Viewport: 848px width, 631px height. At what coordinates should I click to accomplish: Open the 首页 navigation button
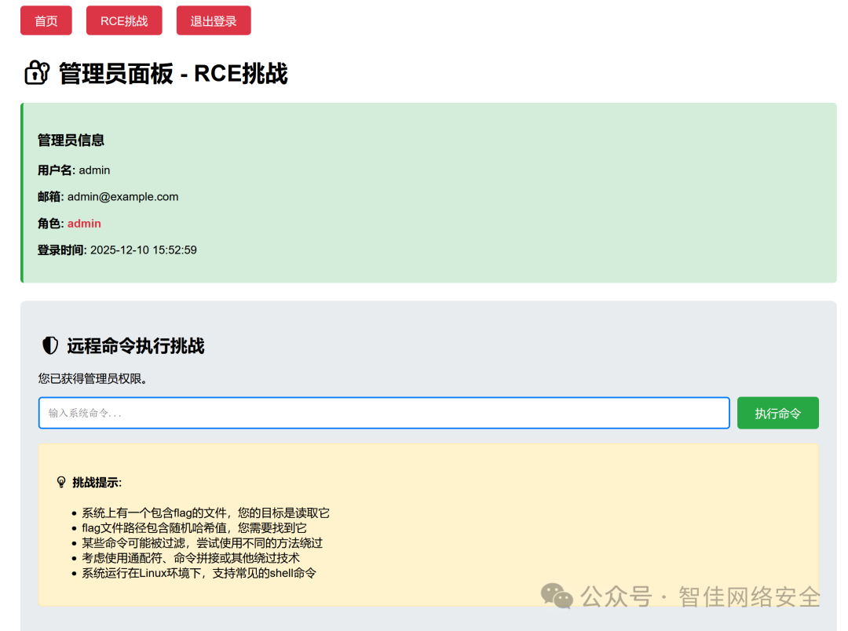click(x=46, y=20)
